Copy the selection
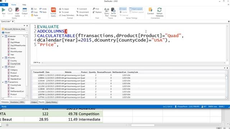 pyautogui.click(x=34, y=12)
